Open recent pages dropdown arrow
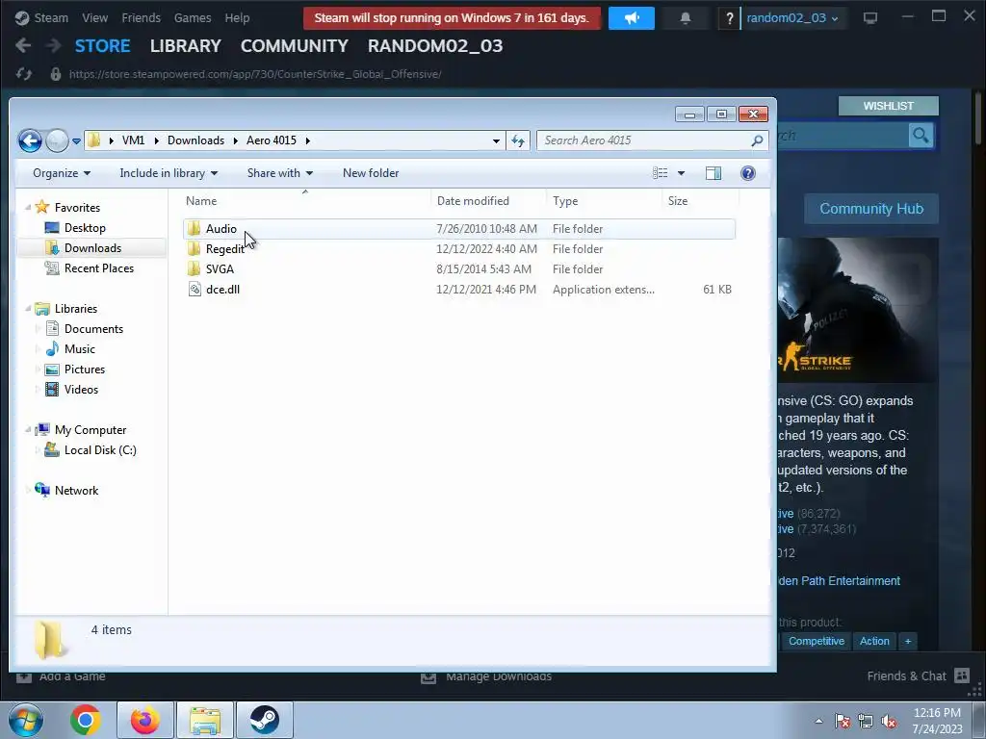986x739 pixels. (x=76, y=141)
